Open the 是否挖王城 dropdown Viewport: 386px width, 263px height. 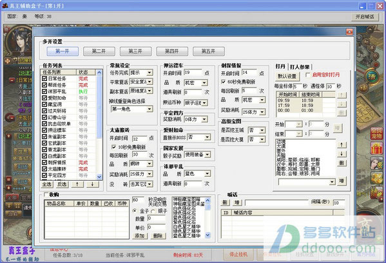coord(262,130)
